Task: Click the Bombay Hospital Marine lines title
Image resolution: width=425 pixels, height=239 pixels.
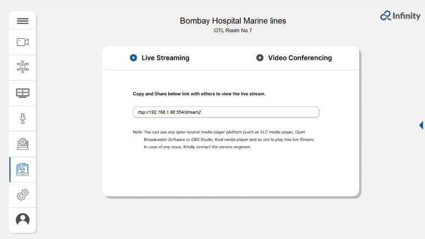Action: point(233,21)
